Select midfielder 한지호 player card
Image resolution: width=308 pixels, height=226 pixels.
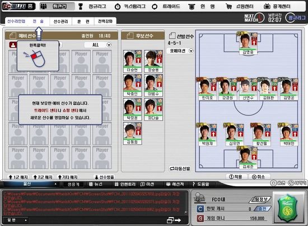pos(207,89)
